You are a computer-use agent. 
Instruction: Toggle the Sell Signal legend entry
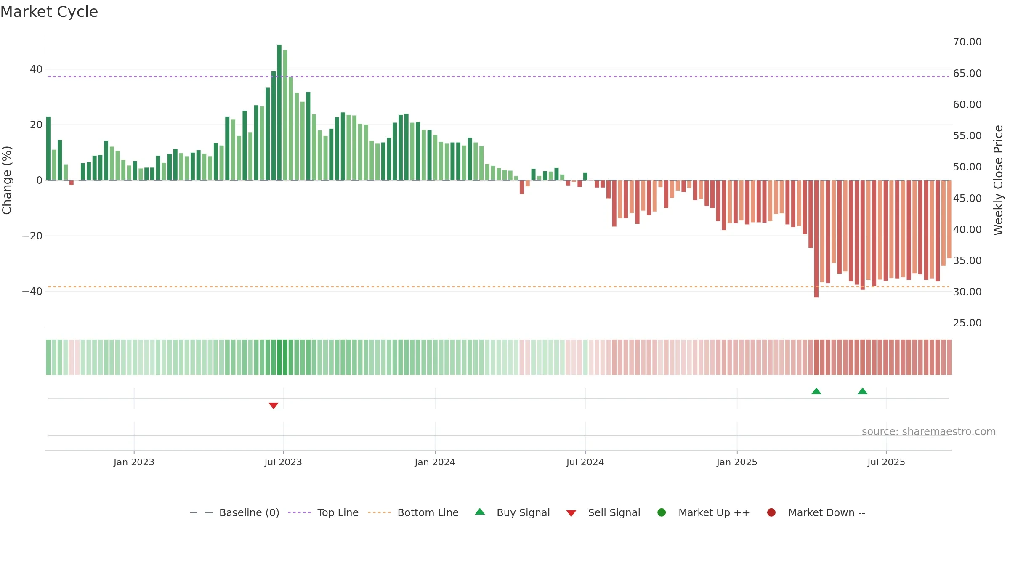(603, 512)
